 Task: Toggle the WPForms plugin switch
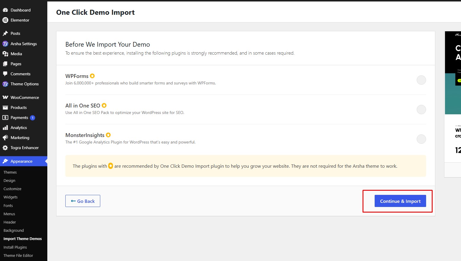coord(421,80)
